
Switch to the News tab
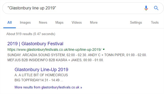[43, 22]
